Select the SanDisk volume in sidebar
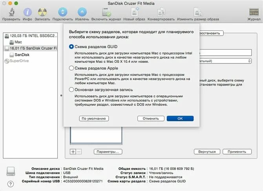This screenshot has height=191, width=263. (30, 55)
